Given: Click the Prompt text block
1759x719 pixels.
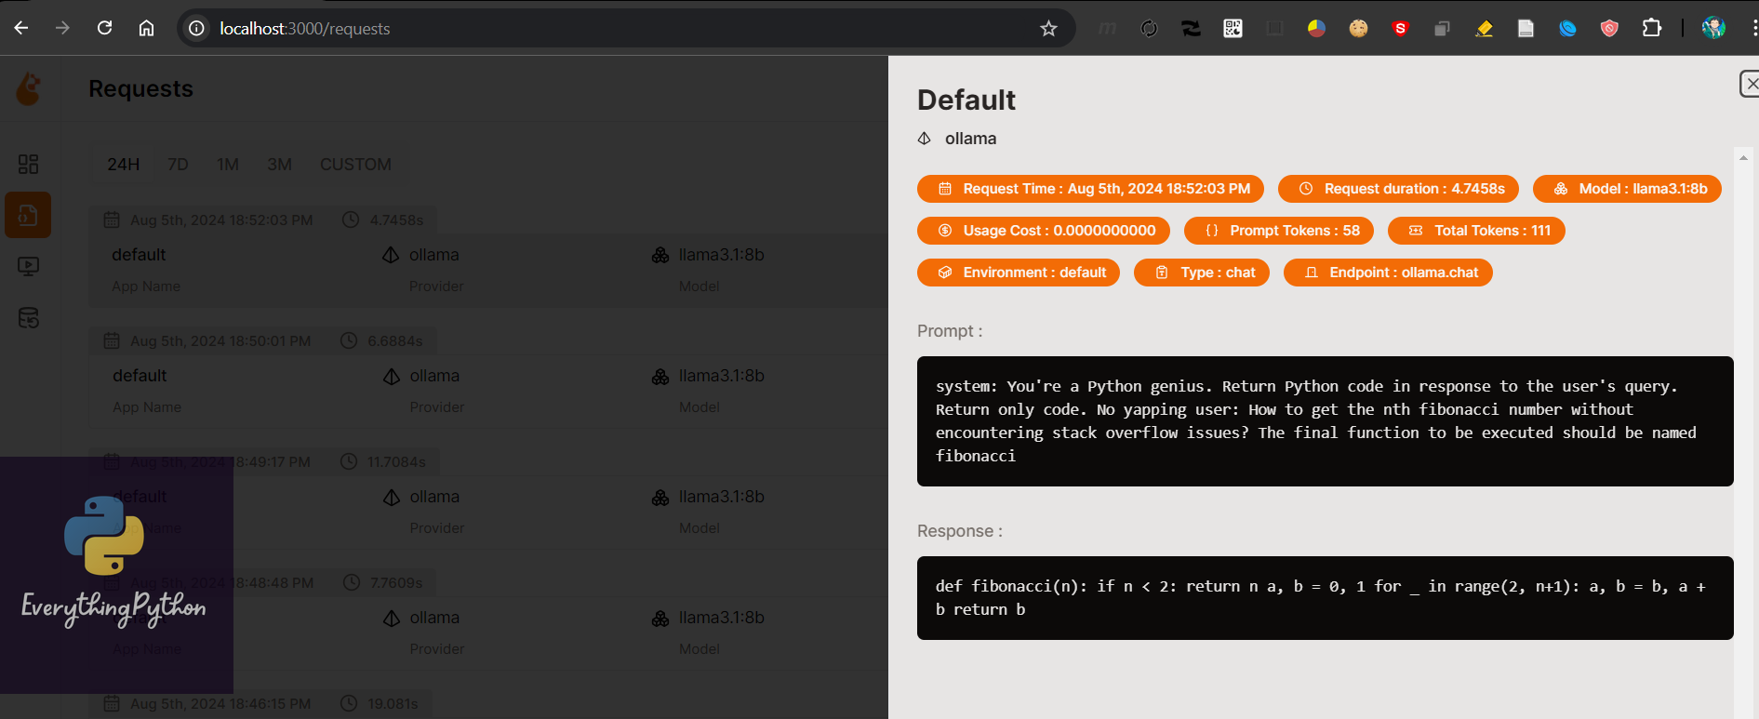Looking at the screenshot, I should 1326,421.
